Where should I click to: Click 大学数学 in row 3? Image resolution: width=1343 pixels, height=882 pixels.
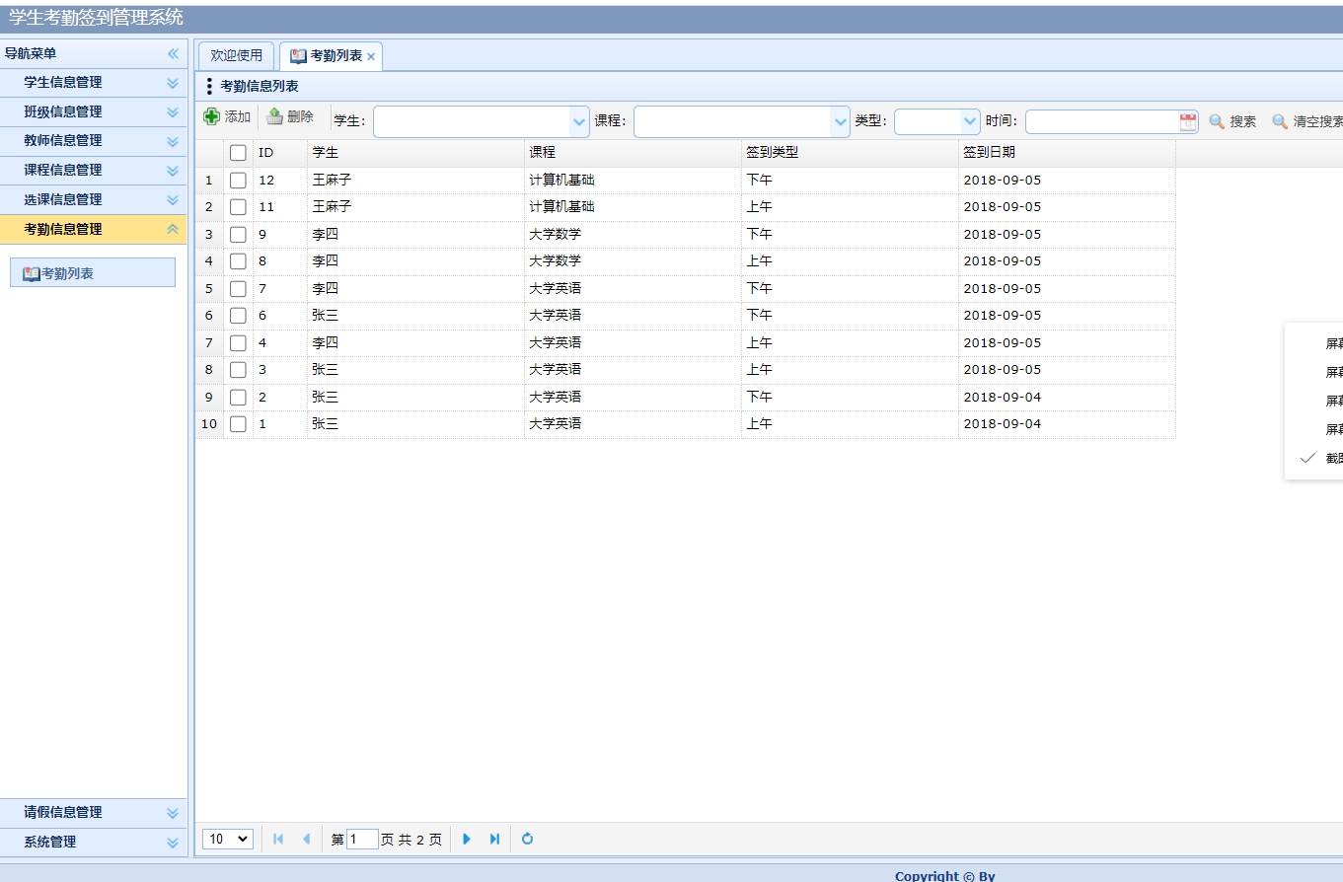click(x=555, y=235)
